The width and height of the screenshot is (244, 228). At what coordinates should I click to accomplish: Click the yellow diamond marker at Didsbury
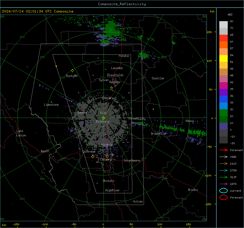click(x=104, y=118)
